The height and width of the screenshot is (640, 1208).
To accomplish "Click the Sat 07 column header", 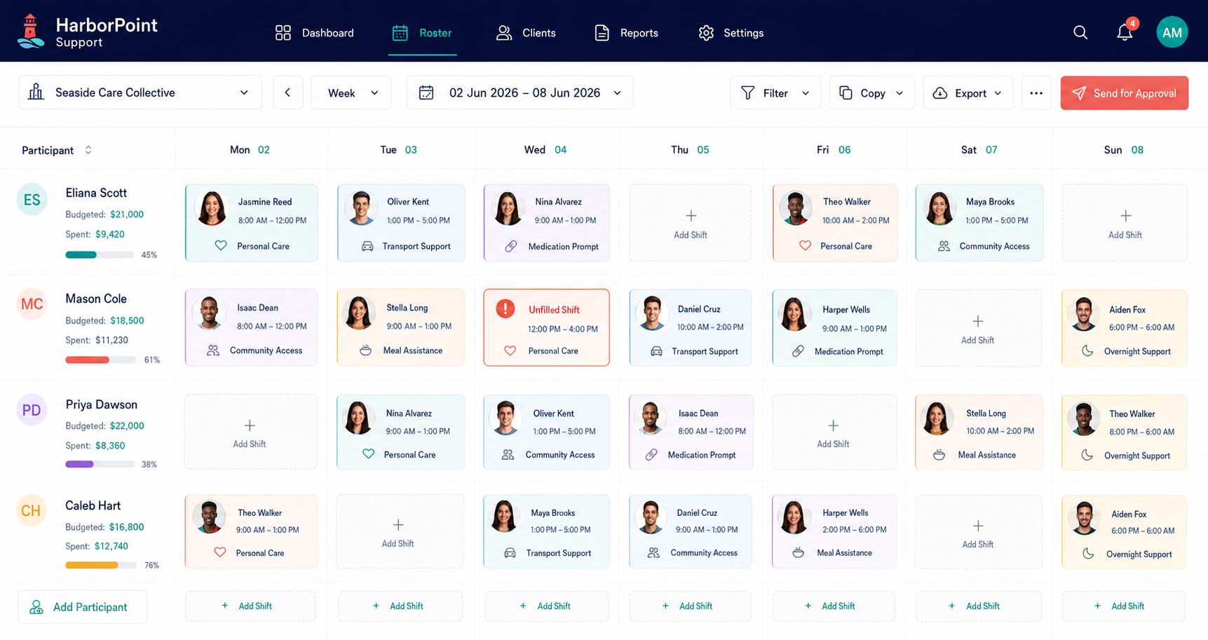I will pyautogui.click(x=979, y=150).
